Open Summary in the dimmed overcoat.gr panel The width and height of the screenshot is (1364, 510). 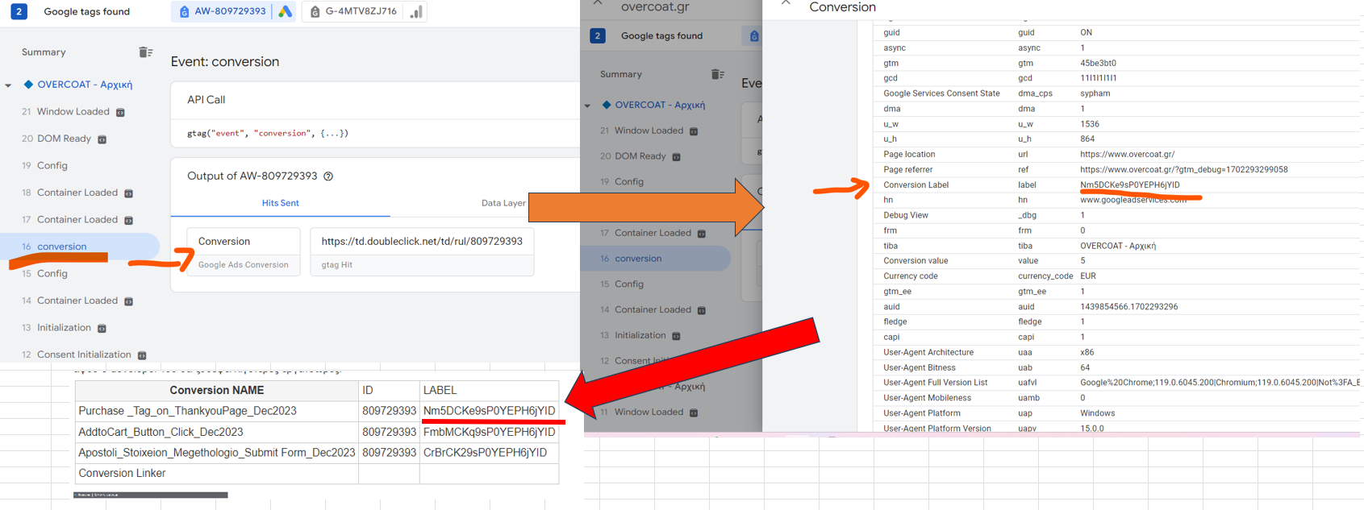tap(621, 74)
